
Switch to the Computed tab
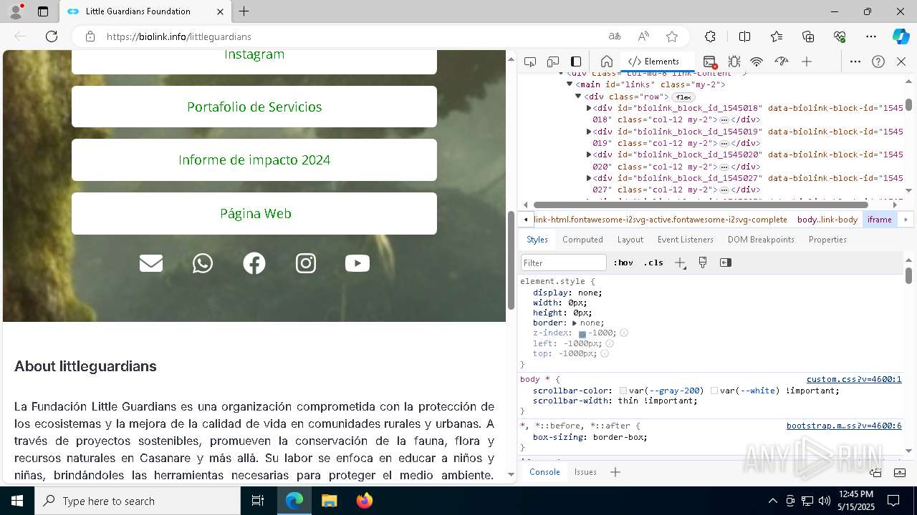[582, 240]
